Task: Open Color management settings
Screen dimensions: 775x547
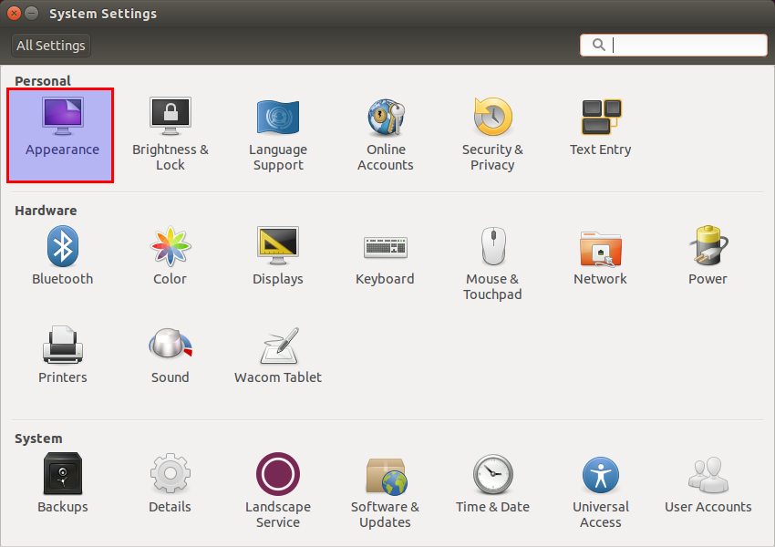Action: [x=170, y=255]
